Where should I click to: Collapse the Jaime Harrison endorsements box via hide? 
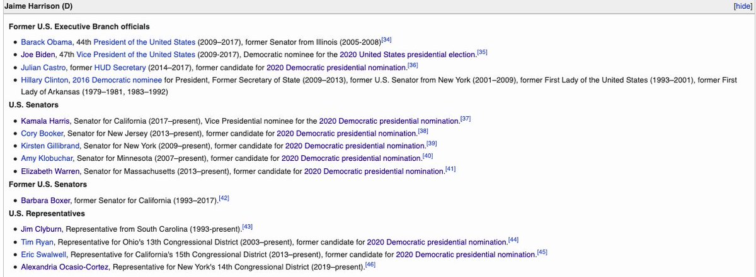click(742, 6)
